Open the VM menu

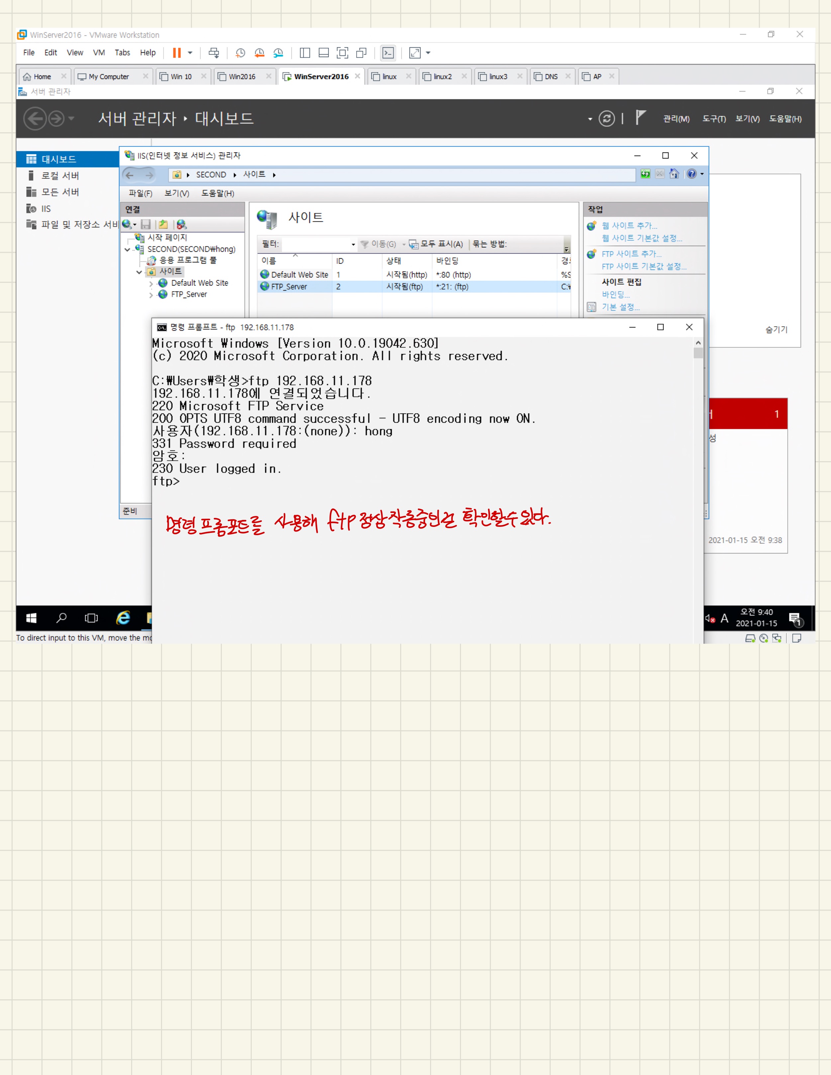click(99, 53)
